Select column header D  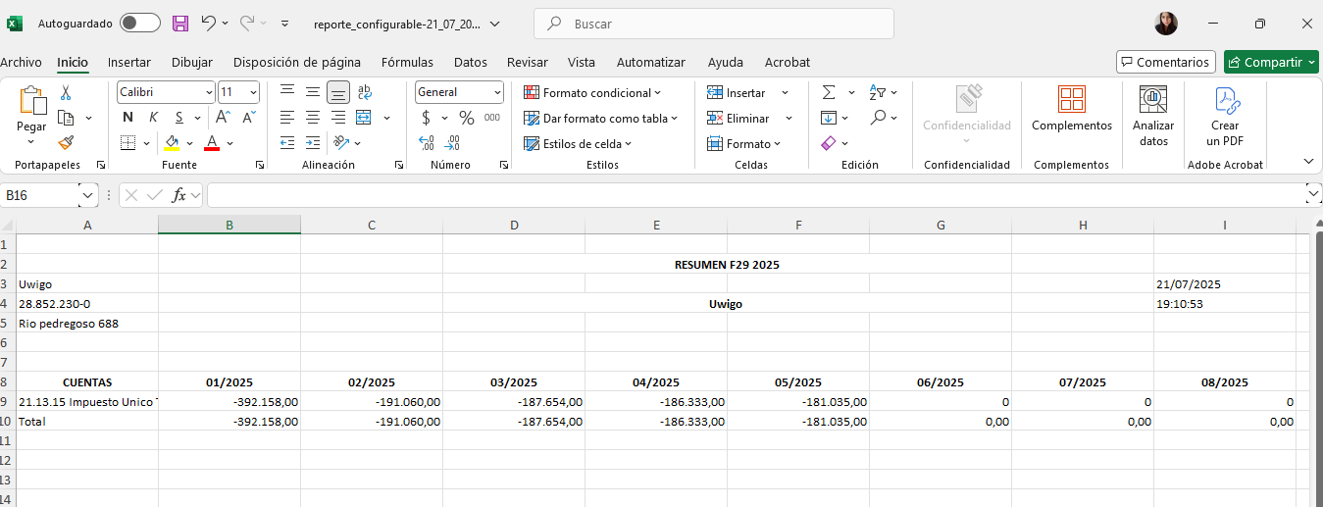514,225
